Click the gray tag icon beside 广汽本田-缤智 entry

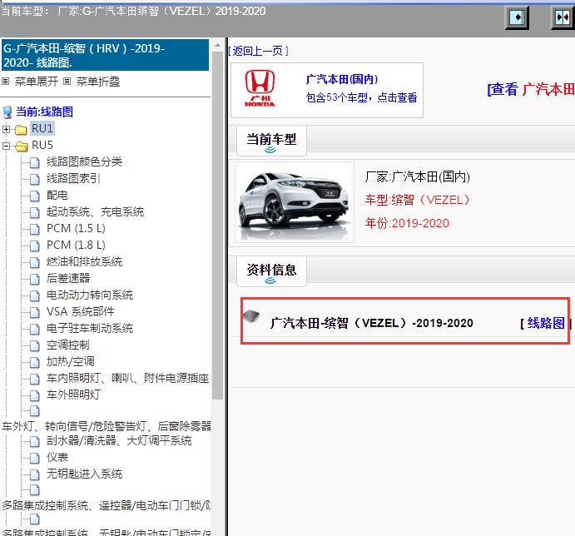[251, 317]
